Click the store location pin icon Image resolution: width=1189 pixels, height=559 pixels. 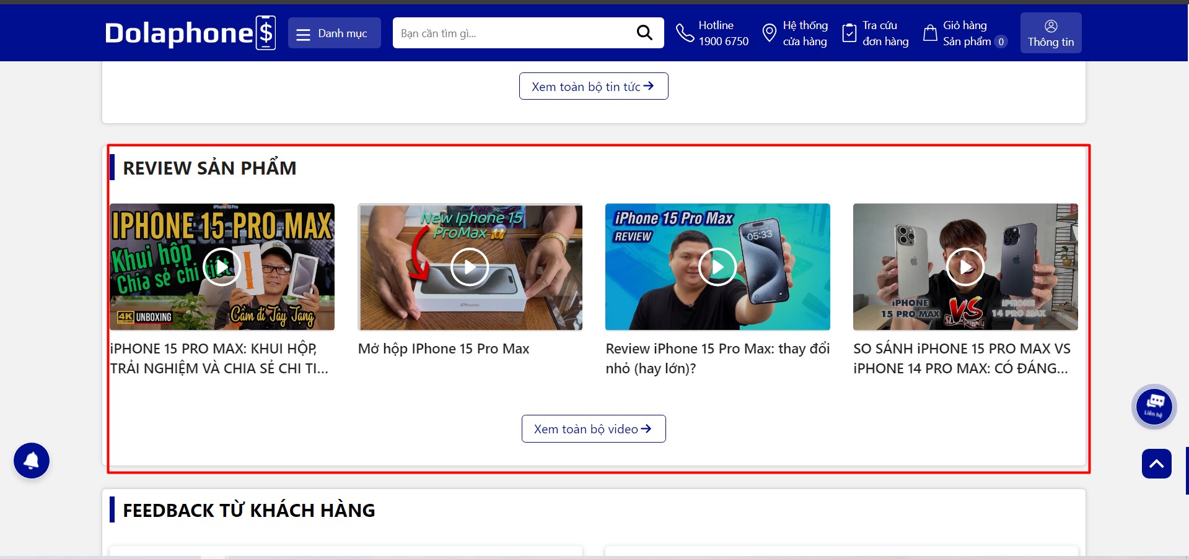(x=769, y=33)
